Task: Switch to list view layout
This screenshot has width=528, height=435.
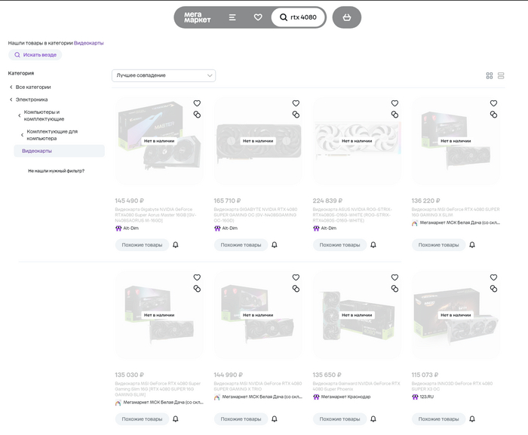Action: (x=501, y=76)
